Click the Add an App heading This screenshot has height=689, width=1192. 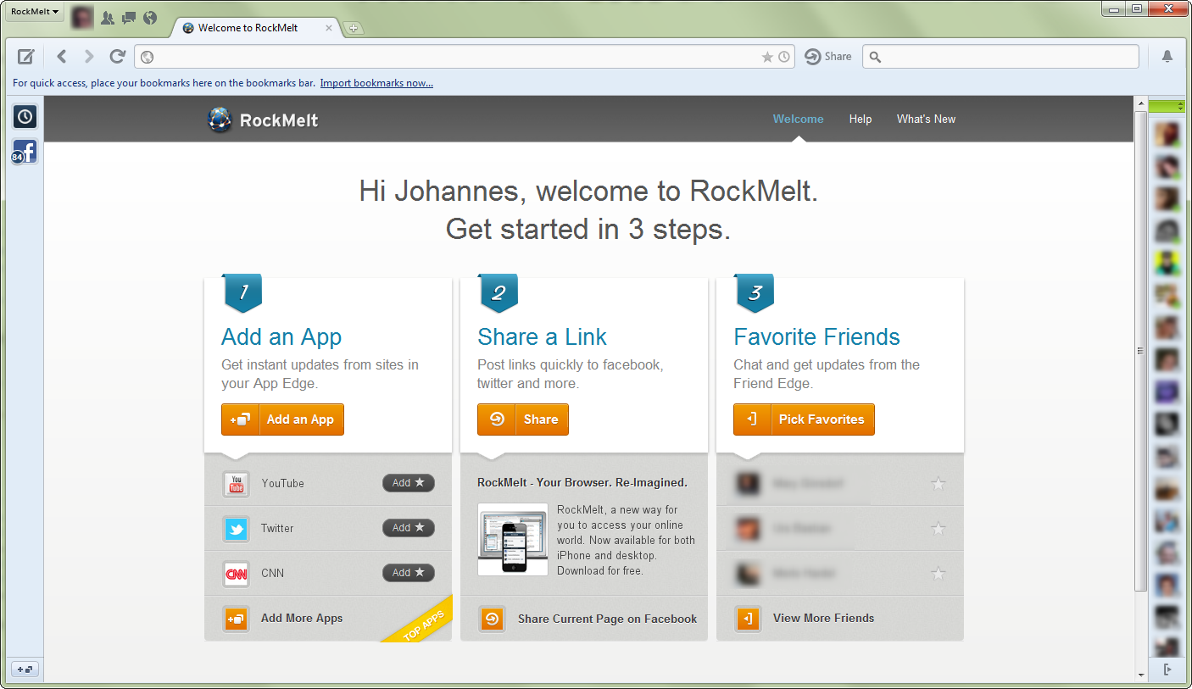point(281,337)
